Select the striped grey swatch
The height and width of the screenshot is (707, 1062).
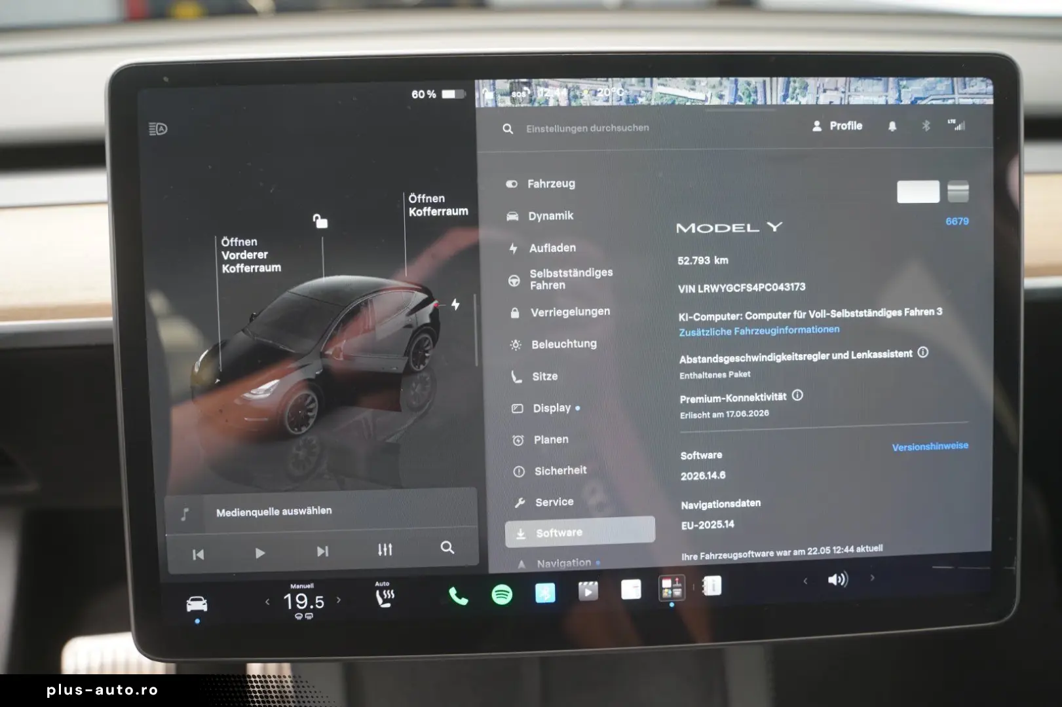[958, 191]
